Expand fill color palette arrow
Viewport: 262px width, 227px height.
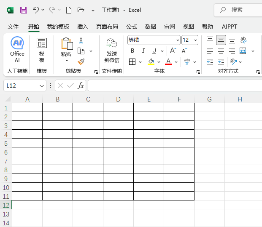click(159, 62)
